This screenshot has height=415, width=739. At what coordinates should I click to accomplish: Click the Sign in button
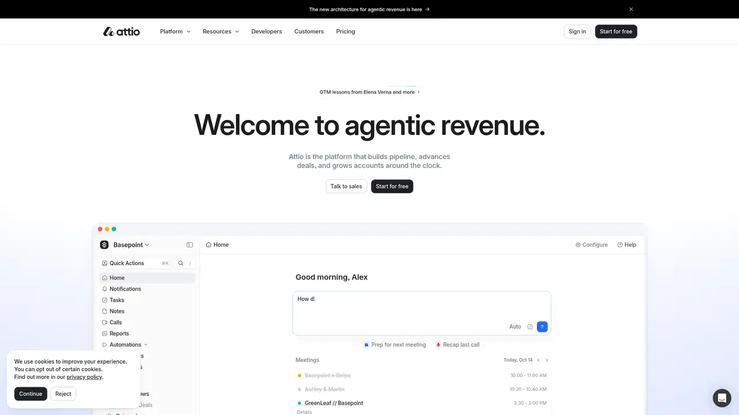577,32
